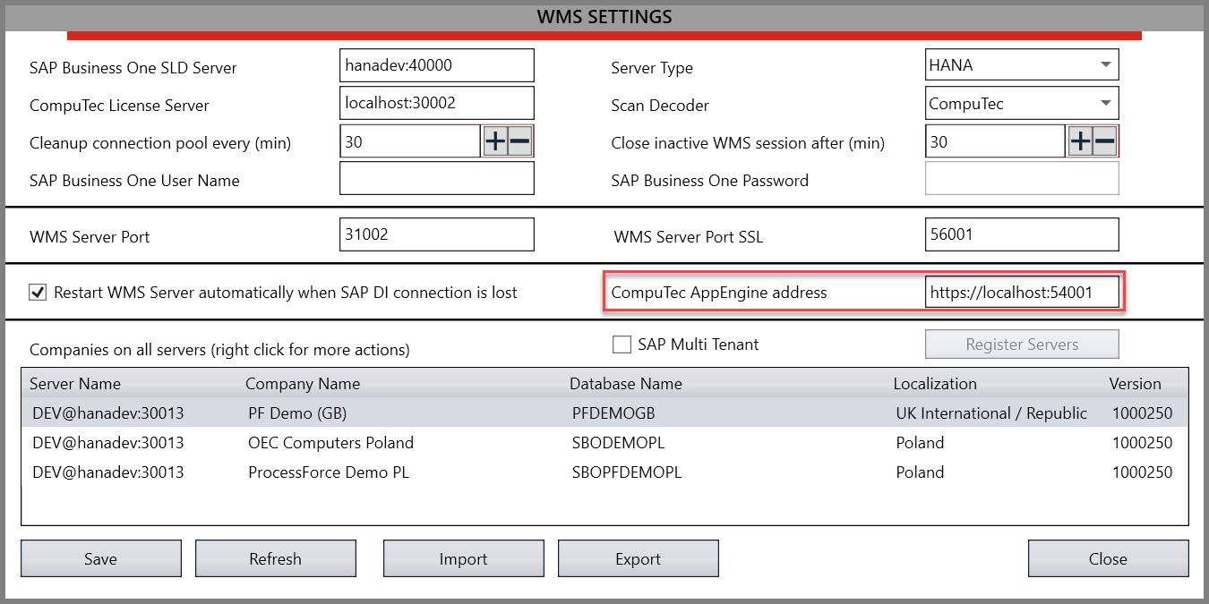The image size is (1209, 604).
Task: Click the Register Servers button
Action: click(x=1021, y=345)
